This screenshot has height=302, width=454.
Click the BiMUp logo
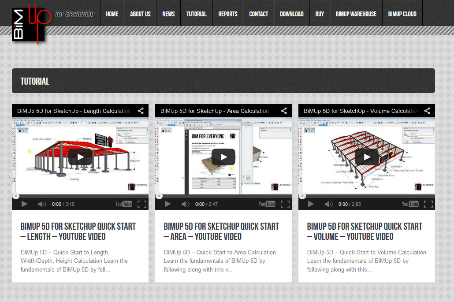tap(31, 24)
